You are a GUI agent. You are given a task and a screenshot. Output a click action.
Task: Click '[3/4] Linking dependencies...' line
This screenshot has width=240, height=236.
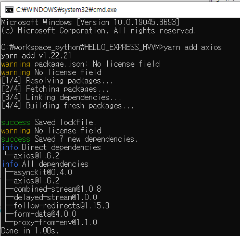pos(61,97)
